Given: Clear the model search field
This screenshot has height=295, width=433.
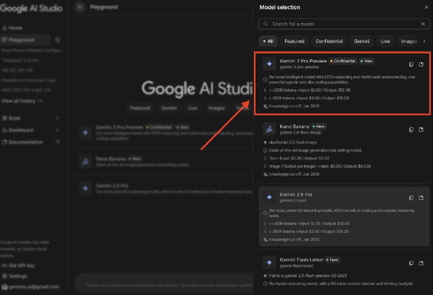Looking at the screenshot, I should (x=423, y=24).
